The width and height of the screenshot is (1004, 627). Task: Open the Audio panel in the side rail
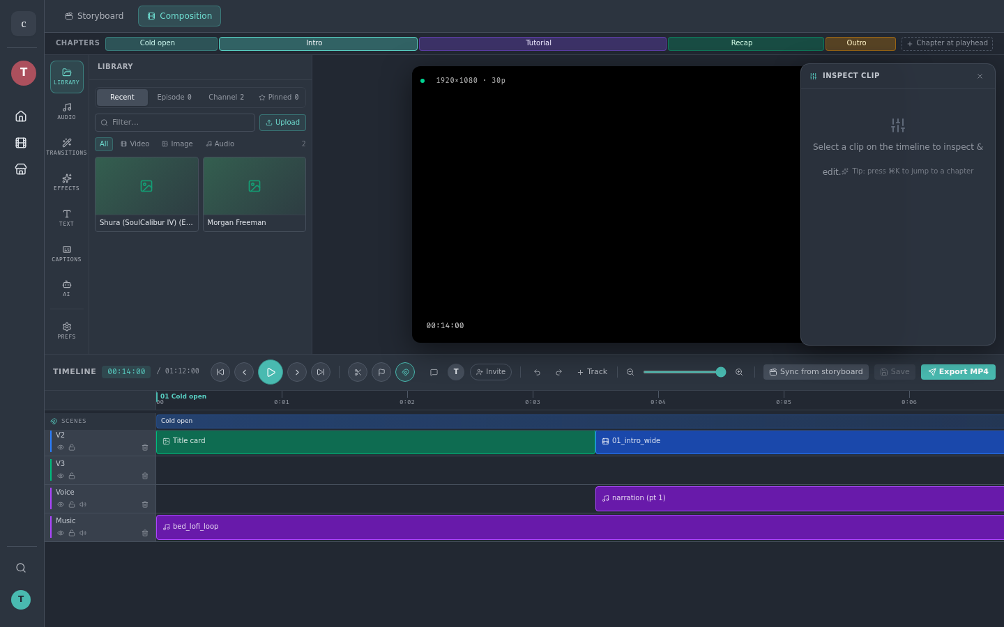pyautogui.click(x=67, y=111)
